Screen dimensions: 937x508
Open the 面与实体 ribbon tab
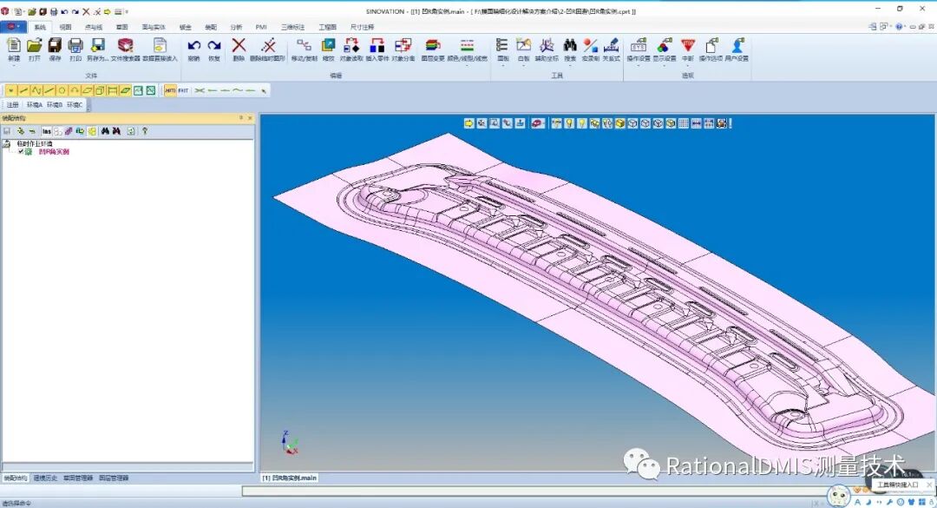(154, 27)
